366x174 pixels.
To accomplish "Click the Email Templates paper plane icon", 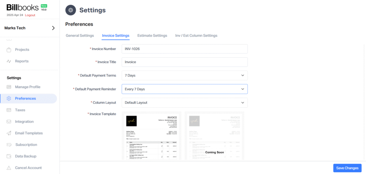I will [x=9, y=133].
